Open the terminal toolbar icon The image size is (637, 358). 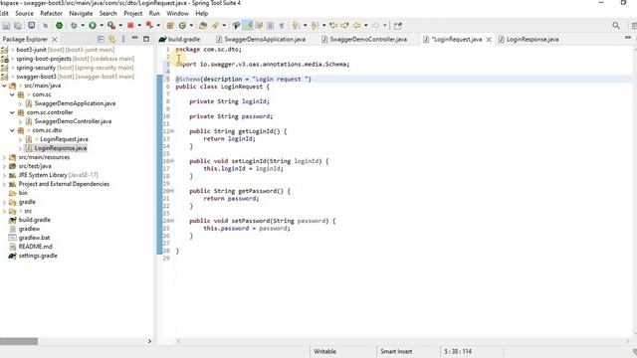(x=31, y=25)
